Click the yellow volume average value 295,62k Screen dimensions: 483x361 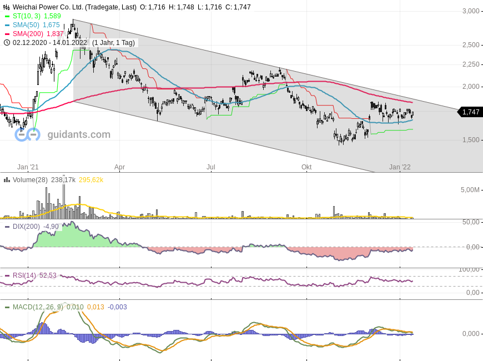click(x=91, y=180)
